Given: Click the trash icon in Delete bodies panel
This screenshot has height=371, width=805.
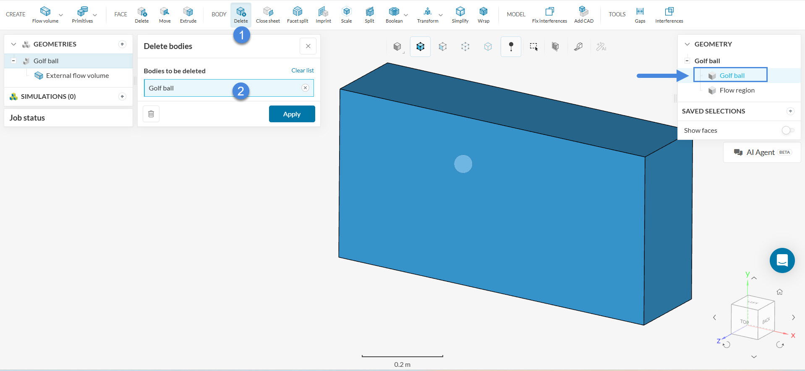Looking at the screenshot, I should point(151,114).
